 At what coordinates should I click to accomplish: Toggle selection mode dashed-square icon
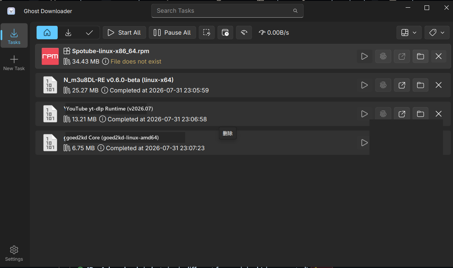tap(207, 33)
